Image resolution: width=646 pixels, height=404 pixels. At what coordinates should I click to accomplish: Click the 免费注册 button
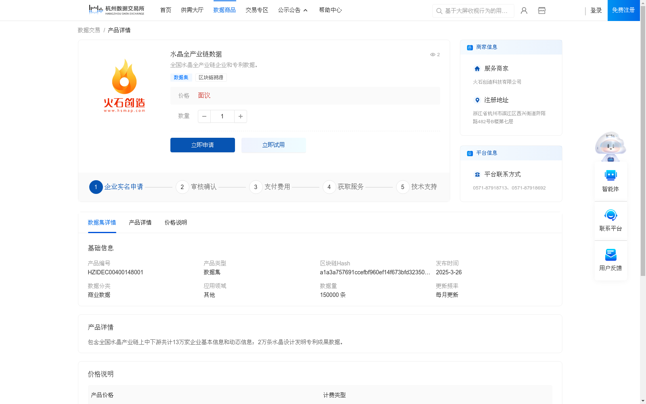tap(623, 10)
